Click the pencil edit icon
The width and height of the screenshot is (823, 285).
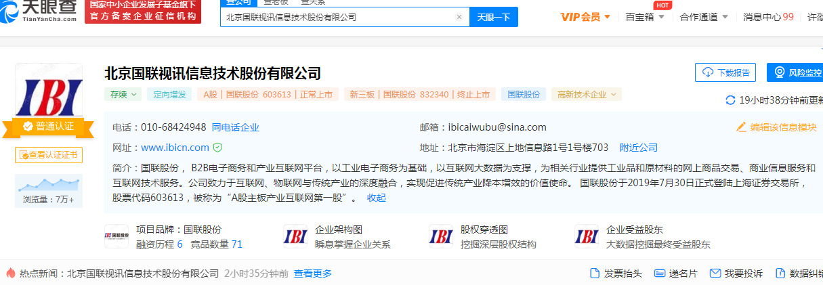[x=741, y=127]
